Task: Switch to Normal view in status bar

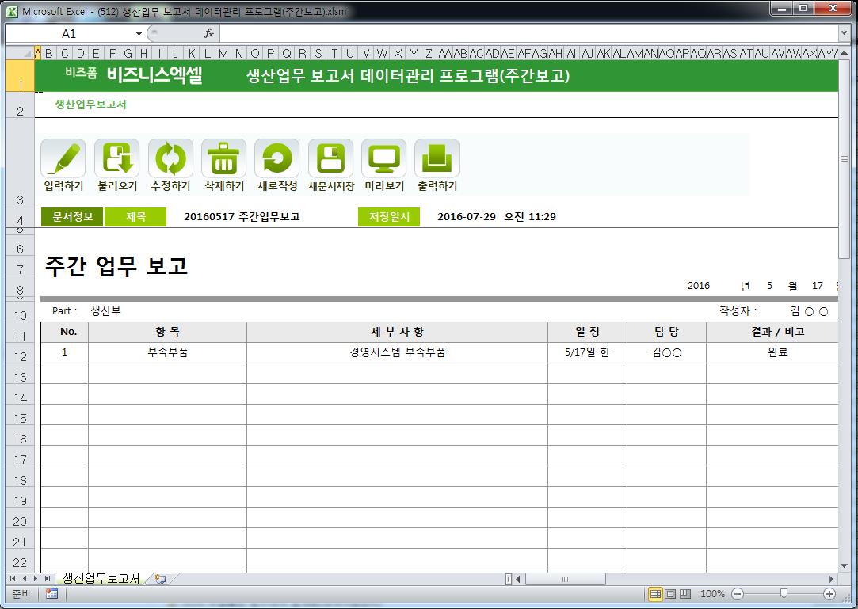Action: click(x=655, y=594)
